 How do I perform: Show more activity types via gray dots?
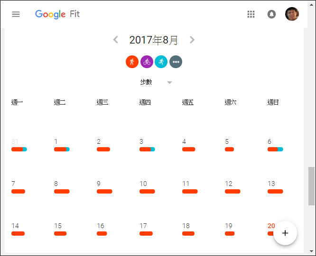tap(176, 62)
